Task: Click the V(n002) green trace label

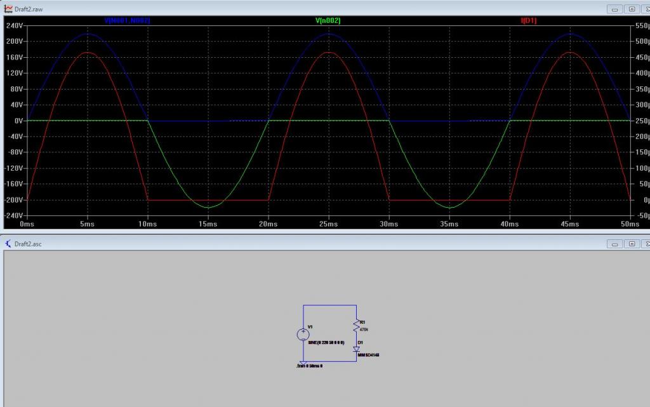Action: pos(328,21)
